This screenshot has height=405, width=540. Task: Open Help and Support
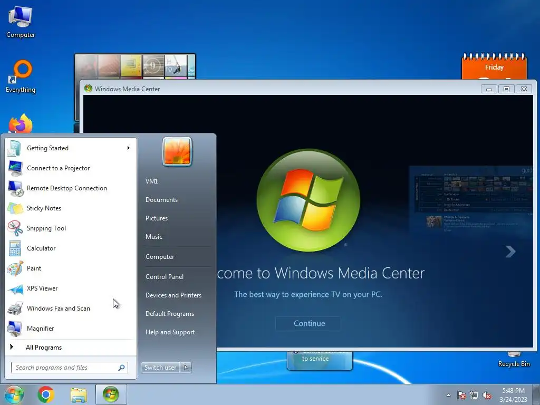click(170, 332)
